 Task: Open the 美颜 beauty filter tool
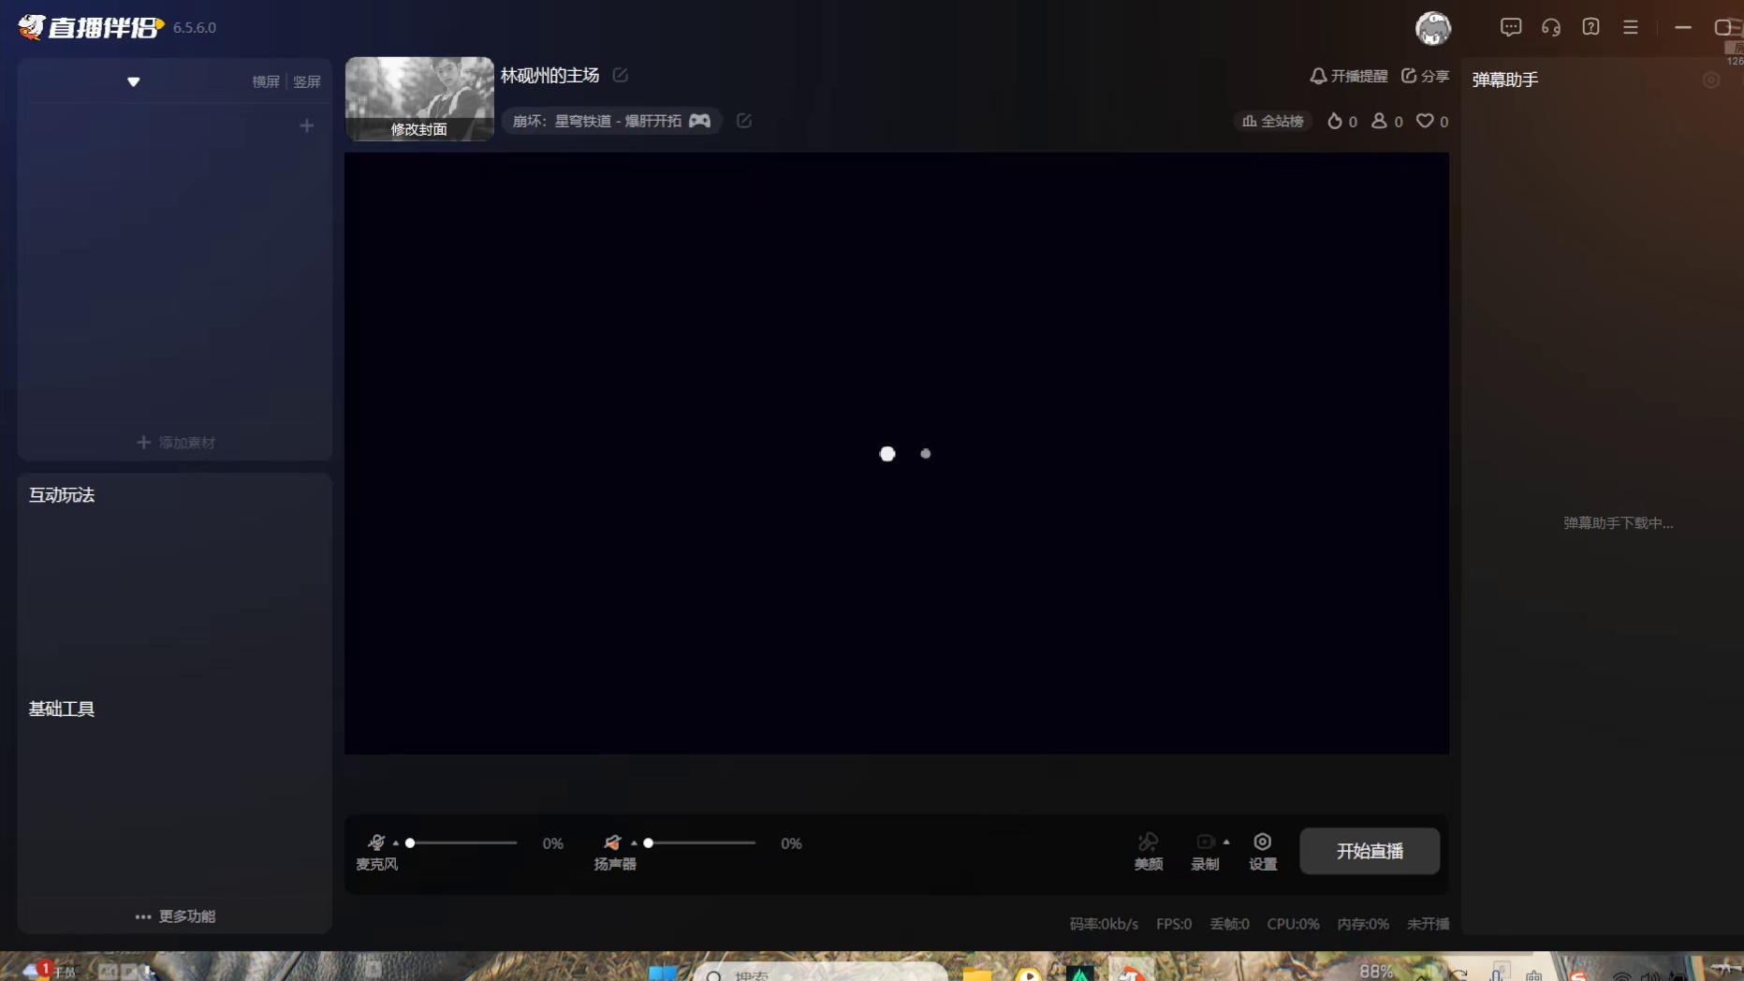coord(1148,850)
